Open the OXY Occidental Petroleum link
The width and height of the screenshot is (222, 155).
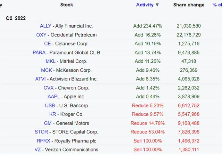[41, 35]
